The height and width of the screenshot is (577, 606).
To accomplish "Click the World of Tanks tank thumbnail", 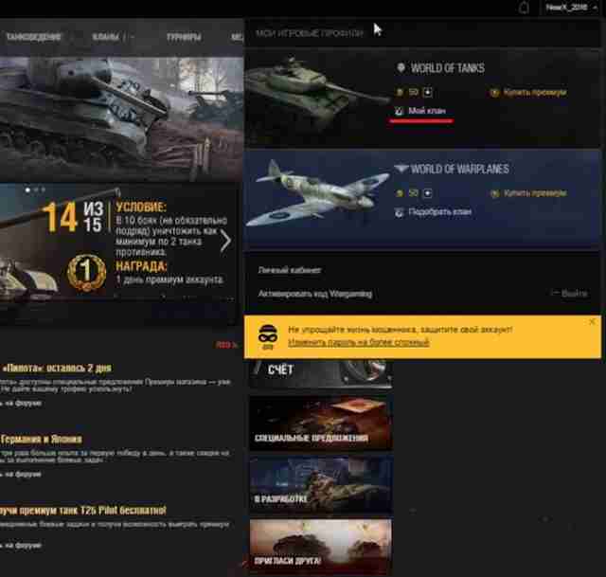I will [x=316, y=95].
